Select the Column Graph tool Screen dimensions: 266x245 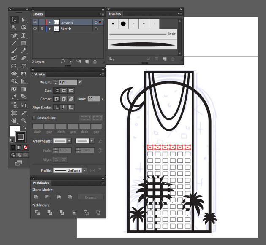[23, 105]
